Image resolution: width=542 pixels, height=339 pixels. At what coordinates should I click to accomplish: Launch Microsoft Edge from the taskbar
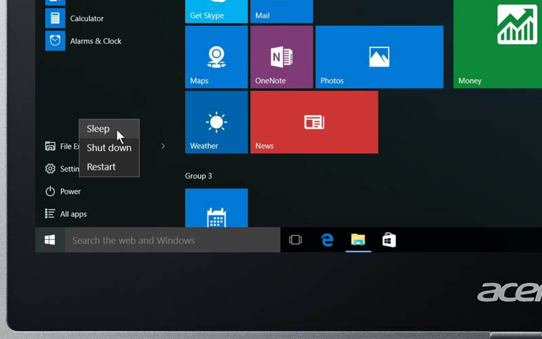click(x=327, y=240)
